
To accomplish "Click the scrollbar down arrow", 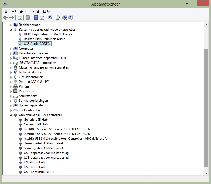I will [x=206, y=173].
